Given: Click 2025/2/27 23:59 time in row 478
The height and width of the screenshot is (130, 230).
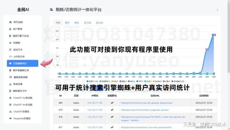Looking at the screenshot, I should tap(204, 117).
